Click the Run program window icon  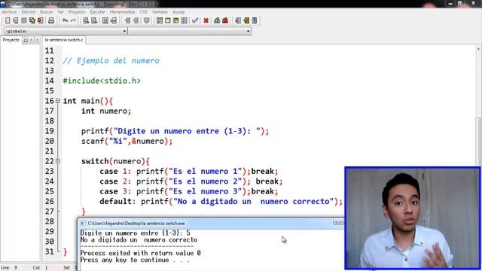click(167, 20)
